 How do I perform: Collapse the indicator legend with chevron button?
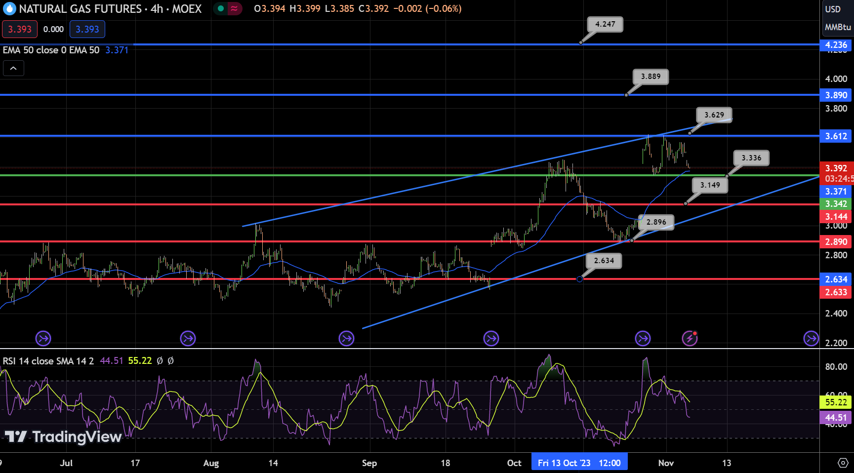(13, 68)
